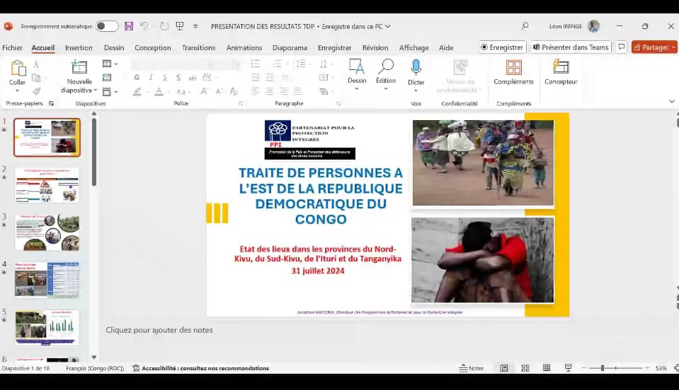This screenshot has width=679, height=390.
Task: Click the zoom slider handle
Action: (x=603, y=368)
